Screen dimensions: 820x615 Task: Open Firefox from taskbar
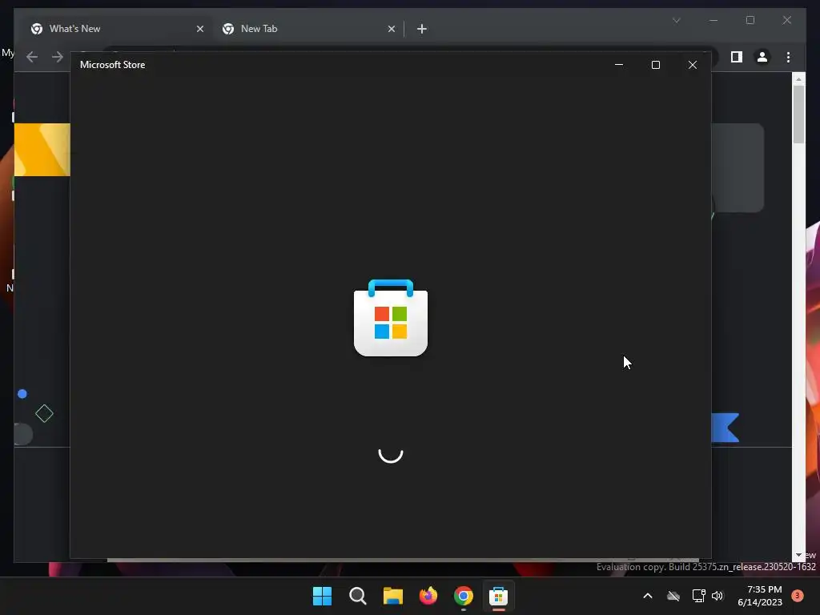pos(428,596)
